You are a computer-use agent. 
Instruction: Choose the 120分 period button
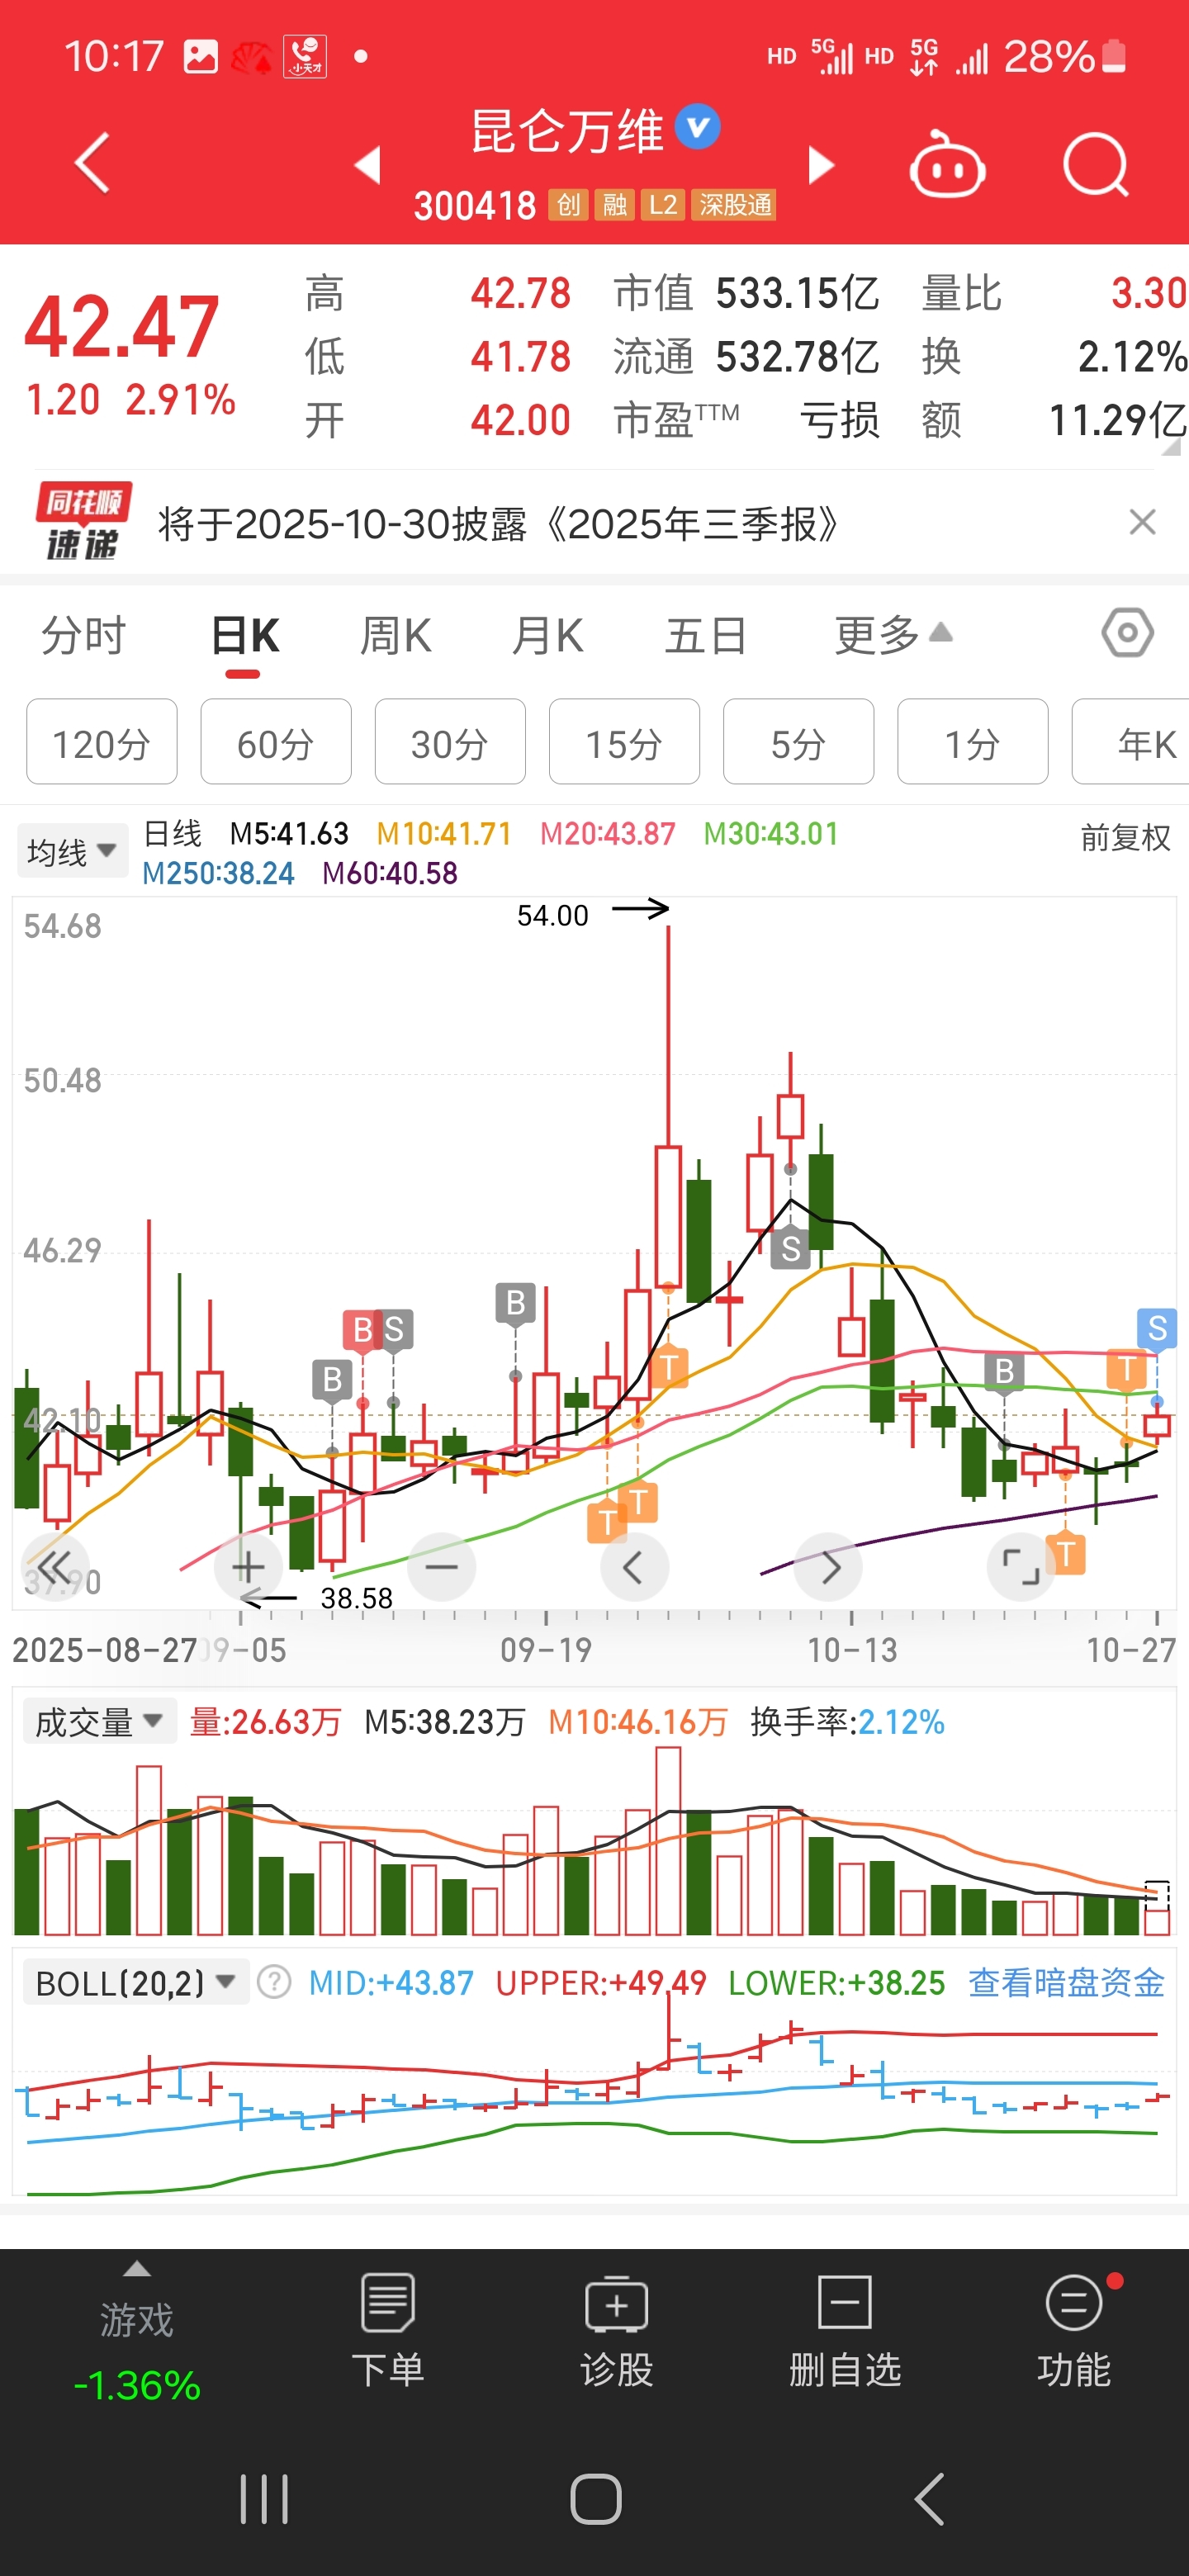pyautogui.click(x=102, y=742)
